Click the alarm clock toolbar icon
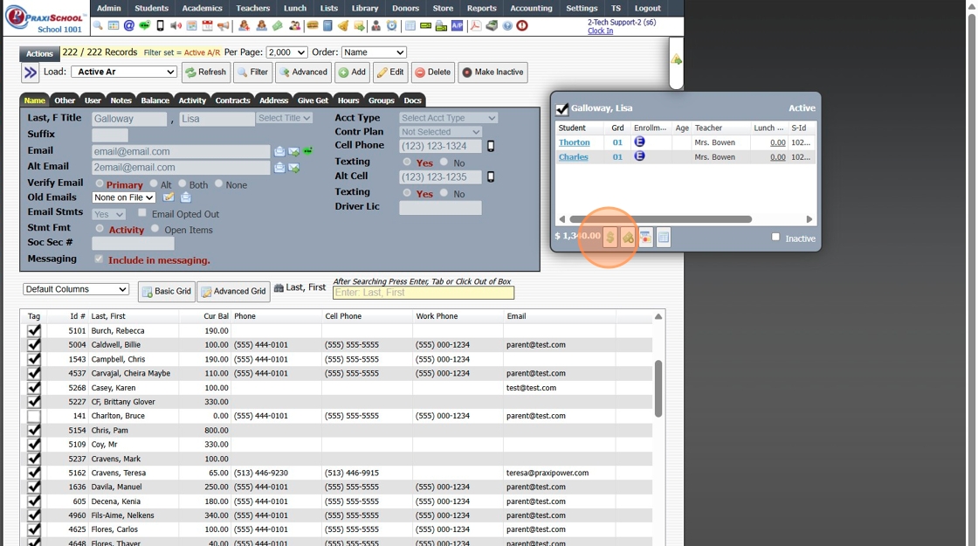The height and width of the screenshot is (546, 978). coord(392,26)
